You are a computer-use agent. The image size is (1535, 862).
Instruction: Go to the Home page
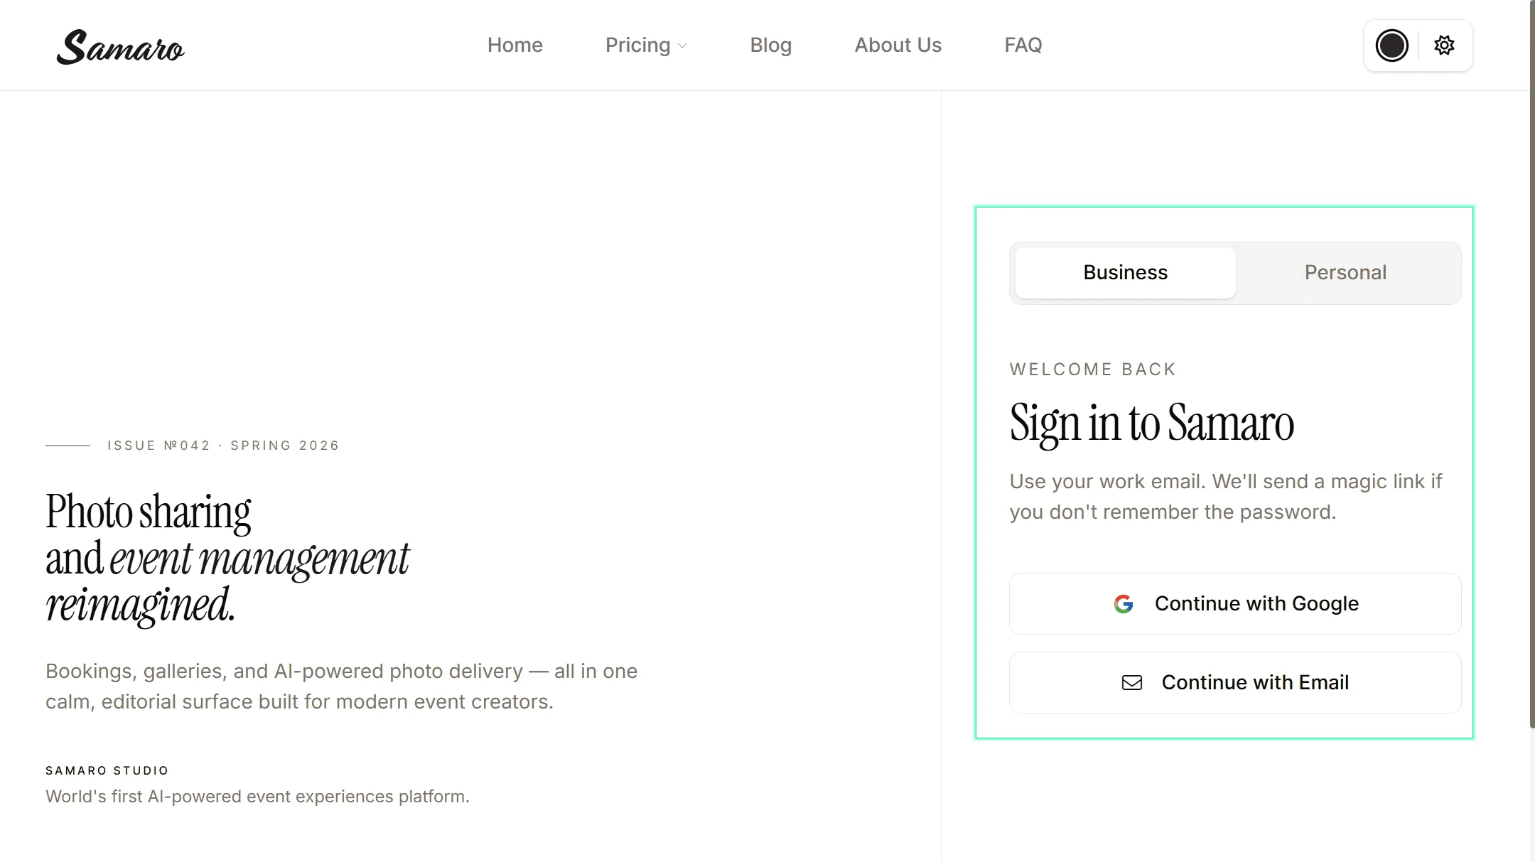pyautogui.click(x=515, y=45)
